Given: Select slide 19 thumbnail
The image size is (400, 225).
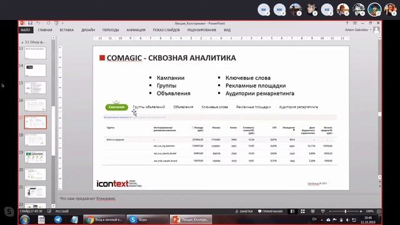Looking at the screenshot, I should click(x=35, y=157).
